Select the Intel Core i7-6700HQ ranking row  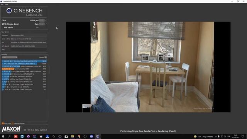(24, 82)
